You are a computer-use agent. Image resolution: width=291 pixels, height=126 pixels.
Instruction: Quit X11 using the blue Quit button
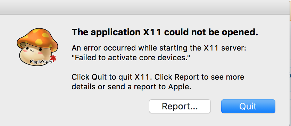[248, 106]
